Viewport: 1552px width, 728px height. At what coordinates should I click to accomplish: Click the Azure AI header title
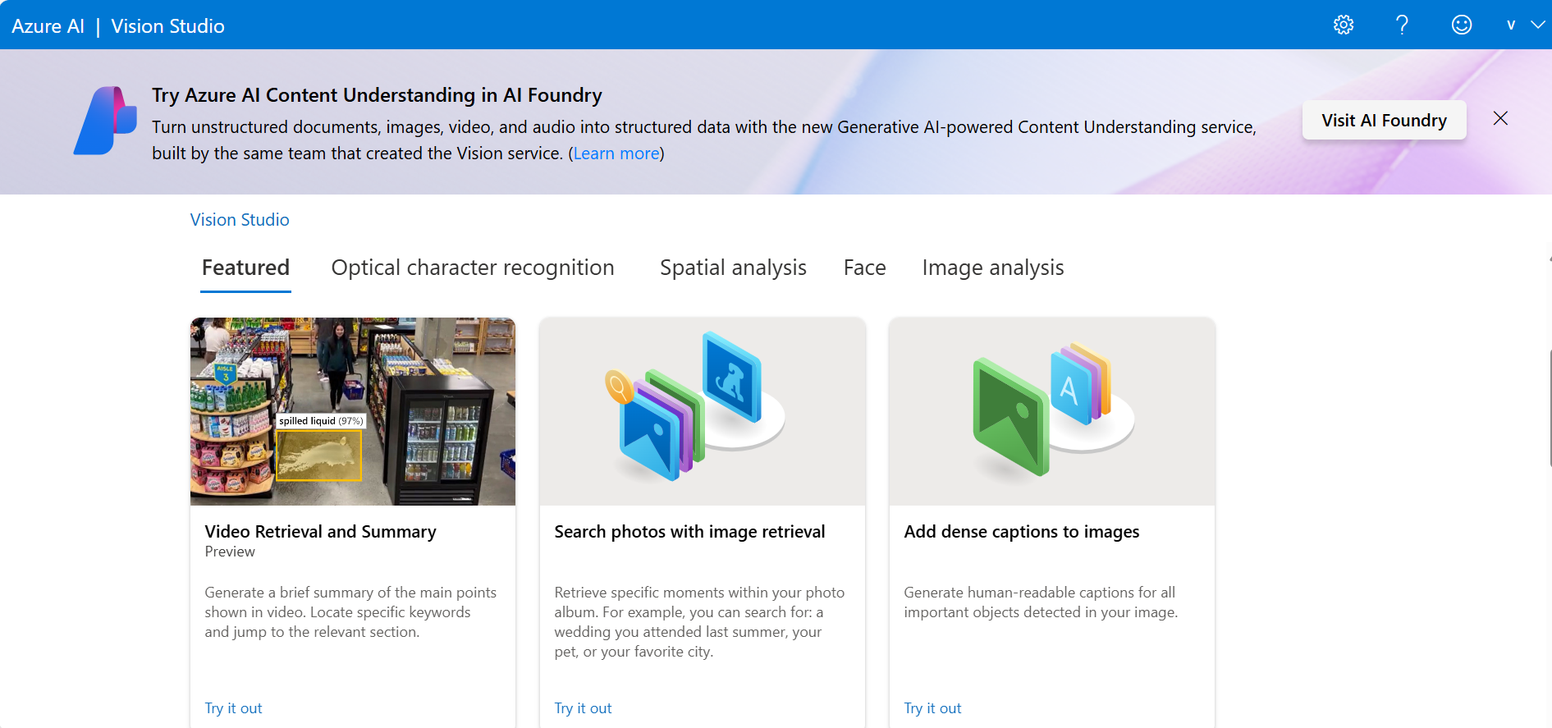tap(48, 26)
